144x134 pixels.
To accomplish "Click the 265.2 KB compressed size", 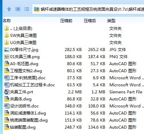I will tap(97, 50).
